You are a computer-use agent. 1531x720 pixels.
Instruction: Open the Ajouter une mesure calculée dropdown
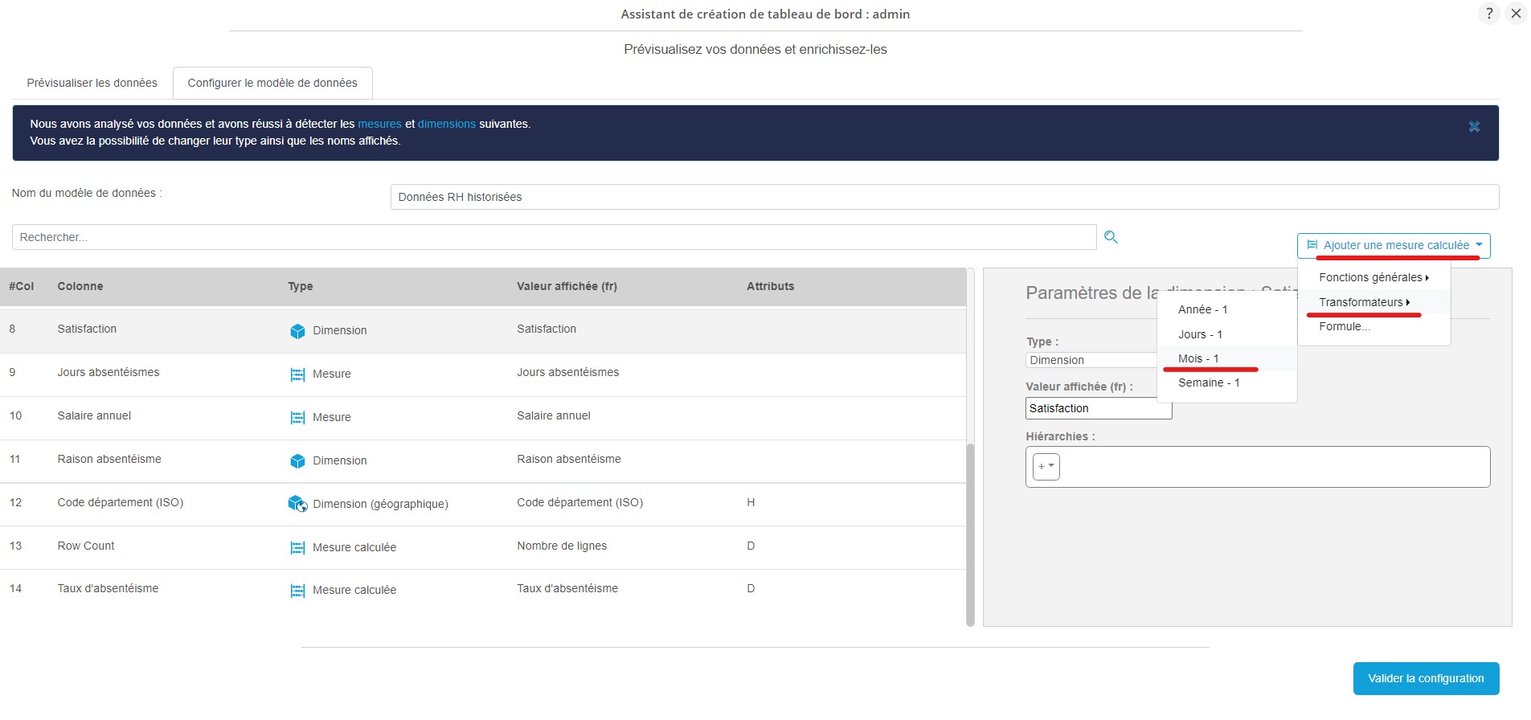pos(1393,245)
